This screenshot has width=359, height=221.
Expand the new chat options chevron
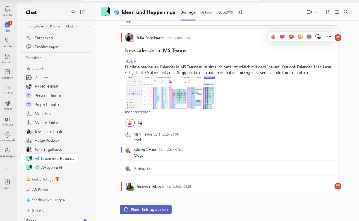[x=88, y=12]
